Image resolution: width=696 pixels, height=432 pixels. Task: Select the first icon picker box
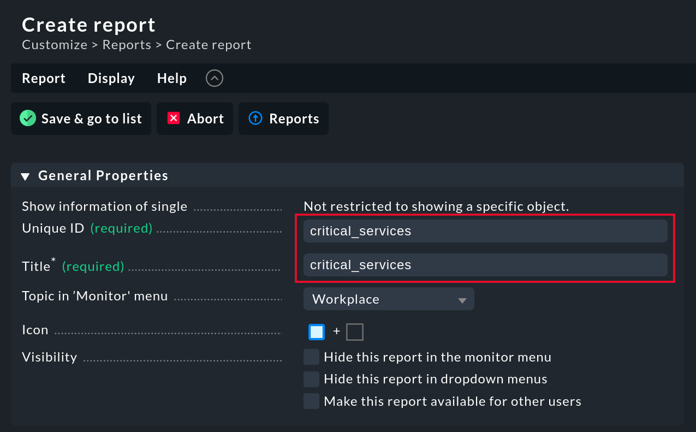pyautogui.click(x=317, y=332)
